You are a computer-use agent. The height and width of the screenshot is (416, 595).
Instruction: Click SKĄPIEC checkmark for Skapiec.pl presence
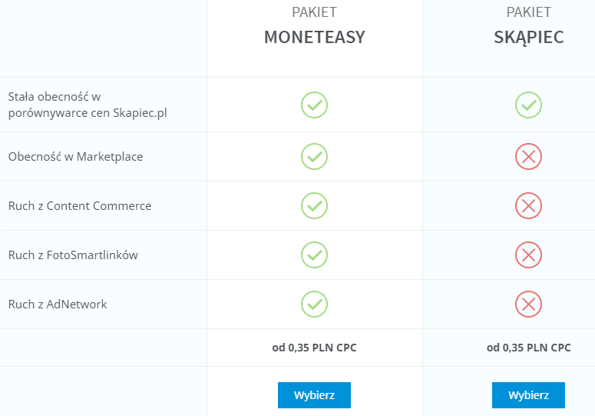528,105
